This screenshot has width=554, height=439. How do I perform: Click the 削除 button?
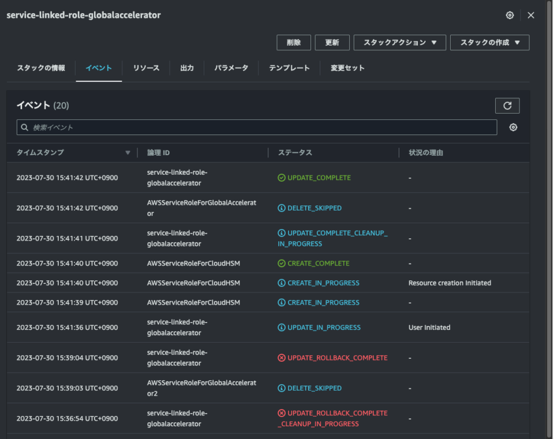pos(294,42)
